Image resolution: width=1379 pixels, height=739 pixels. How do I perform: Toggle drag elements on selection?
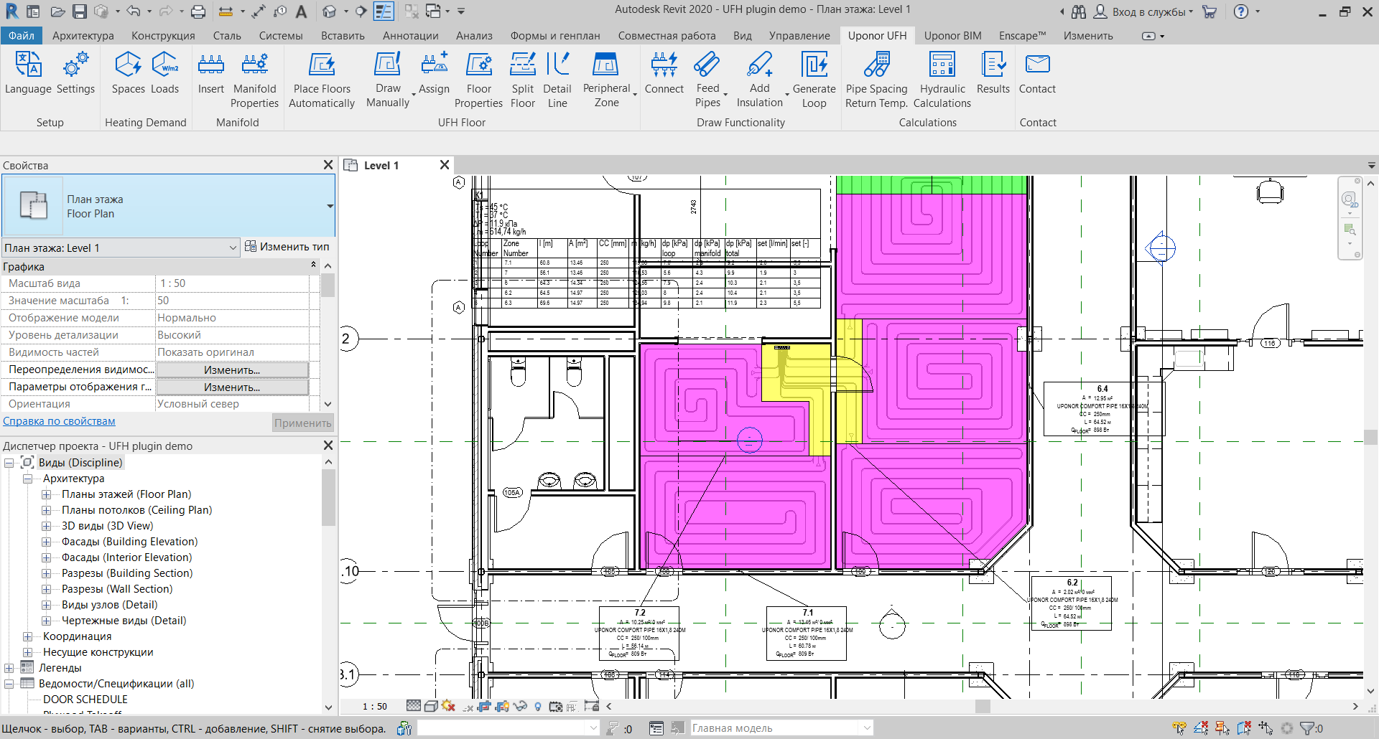1266,728
